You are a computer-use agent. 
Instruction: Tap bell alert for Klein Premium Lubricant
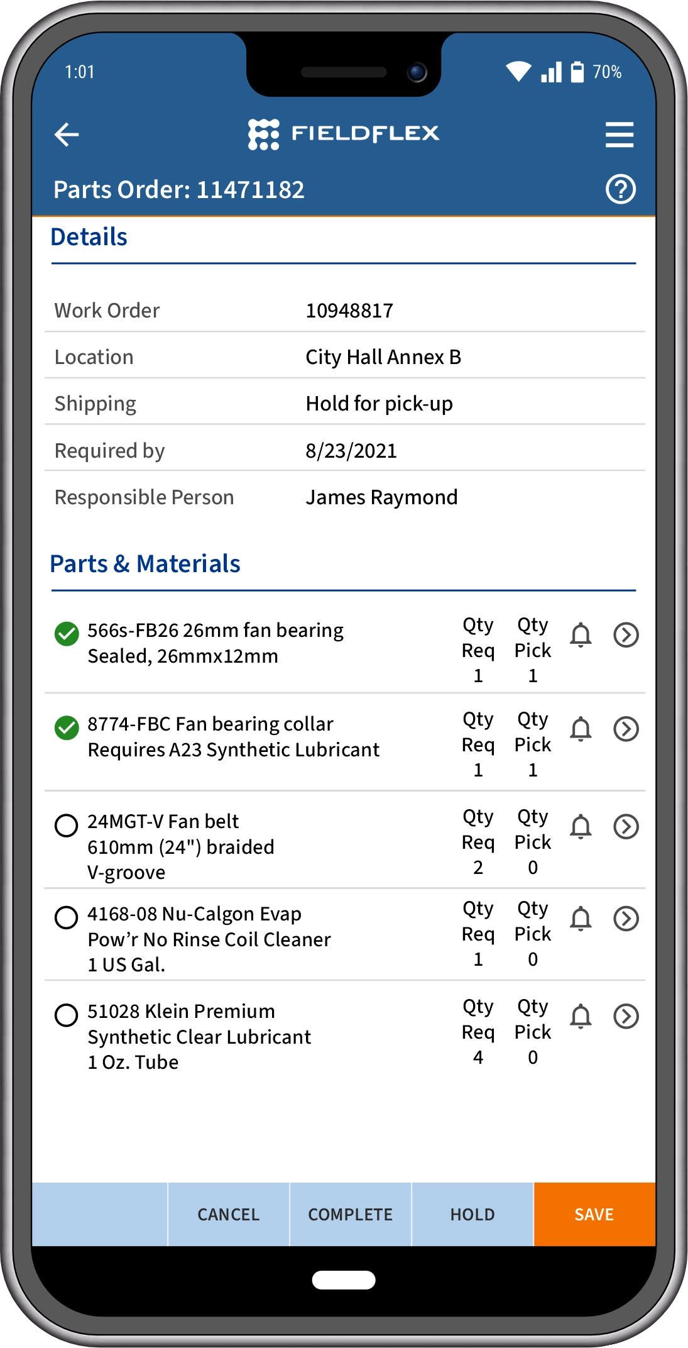(x=581, y=1017)
